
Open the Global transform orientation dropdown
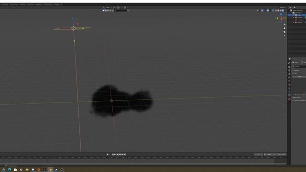coord(107,8)
